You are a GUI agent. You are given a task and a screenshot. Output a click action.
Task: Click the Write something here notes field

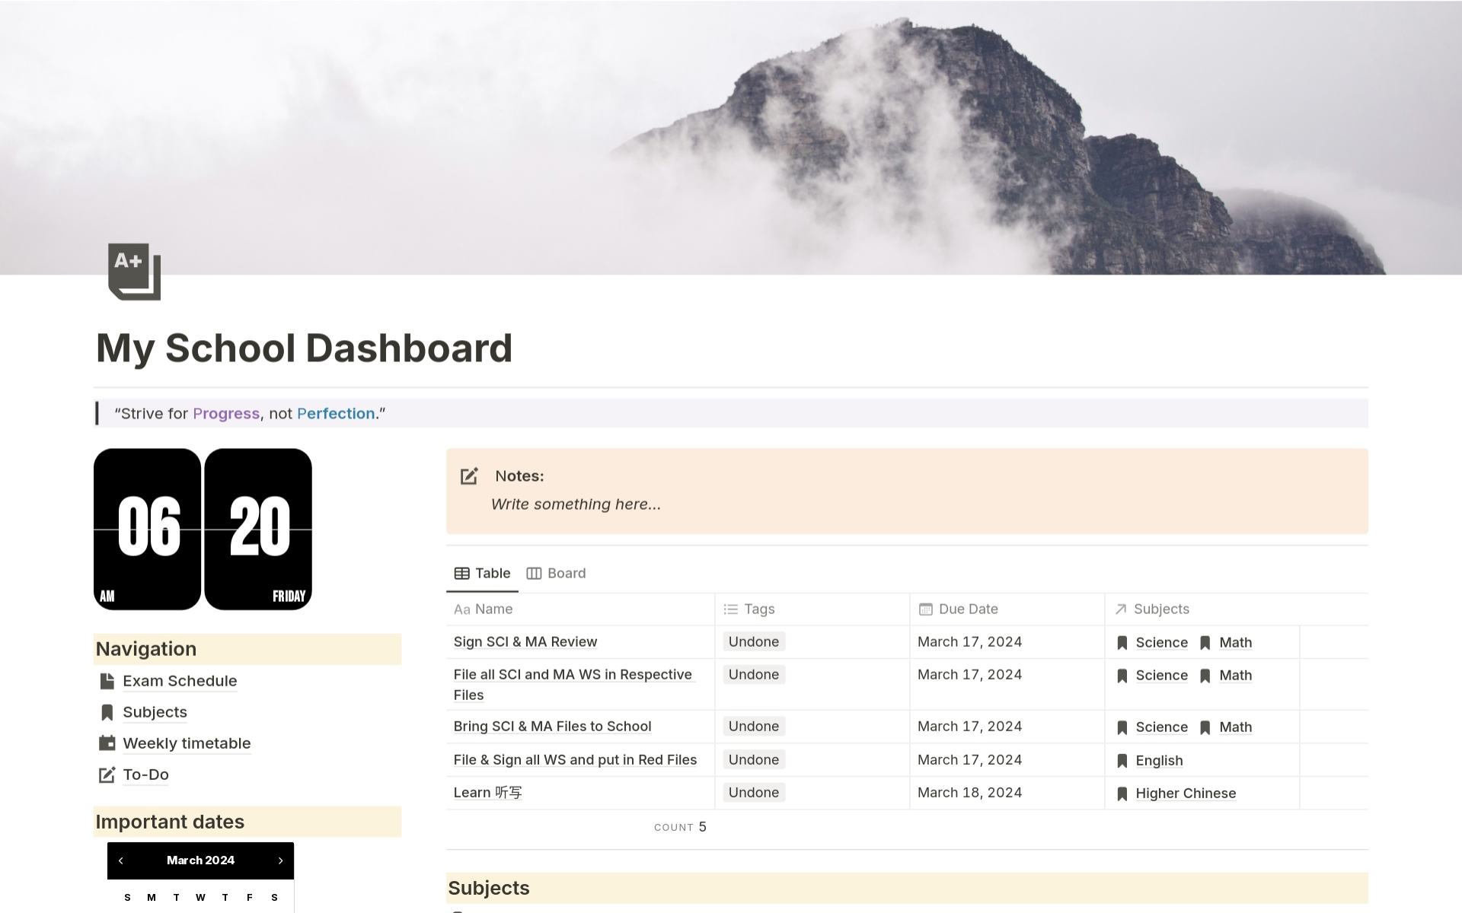pos(576,504)
